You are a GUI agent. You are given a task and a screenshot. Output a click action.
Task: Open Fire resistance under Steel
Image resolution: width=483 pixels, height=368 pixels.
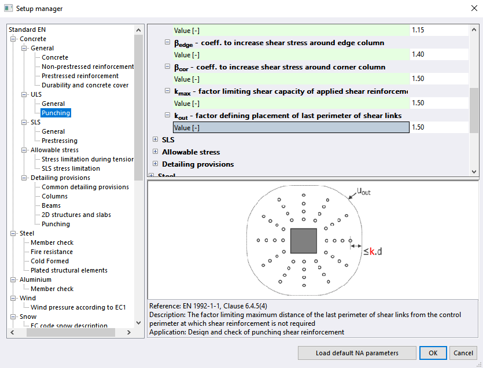tap(51, 252)
